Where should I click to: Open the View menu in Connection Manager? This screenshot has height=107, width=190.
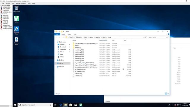[13, 4]
